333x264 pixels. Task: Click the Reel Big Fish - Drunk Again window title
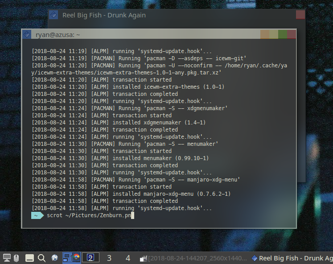(x=104, y=15)
